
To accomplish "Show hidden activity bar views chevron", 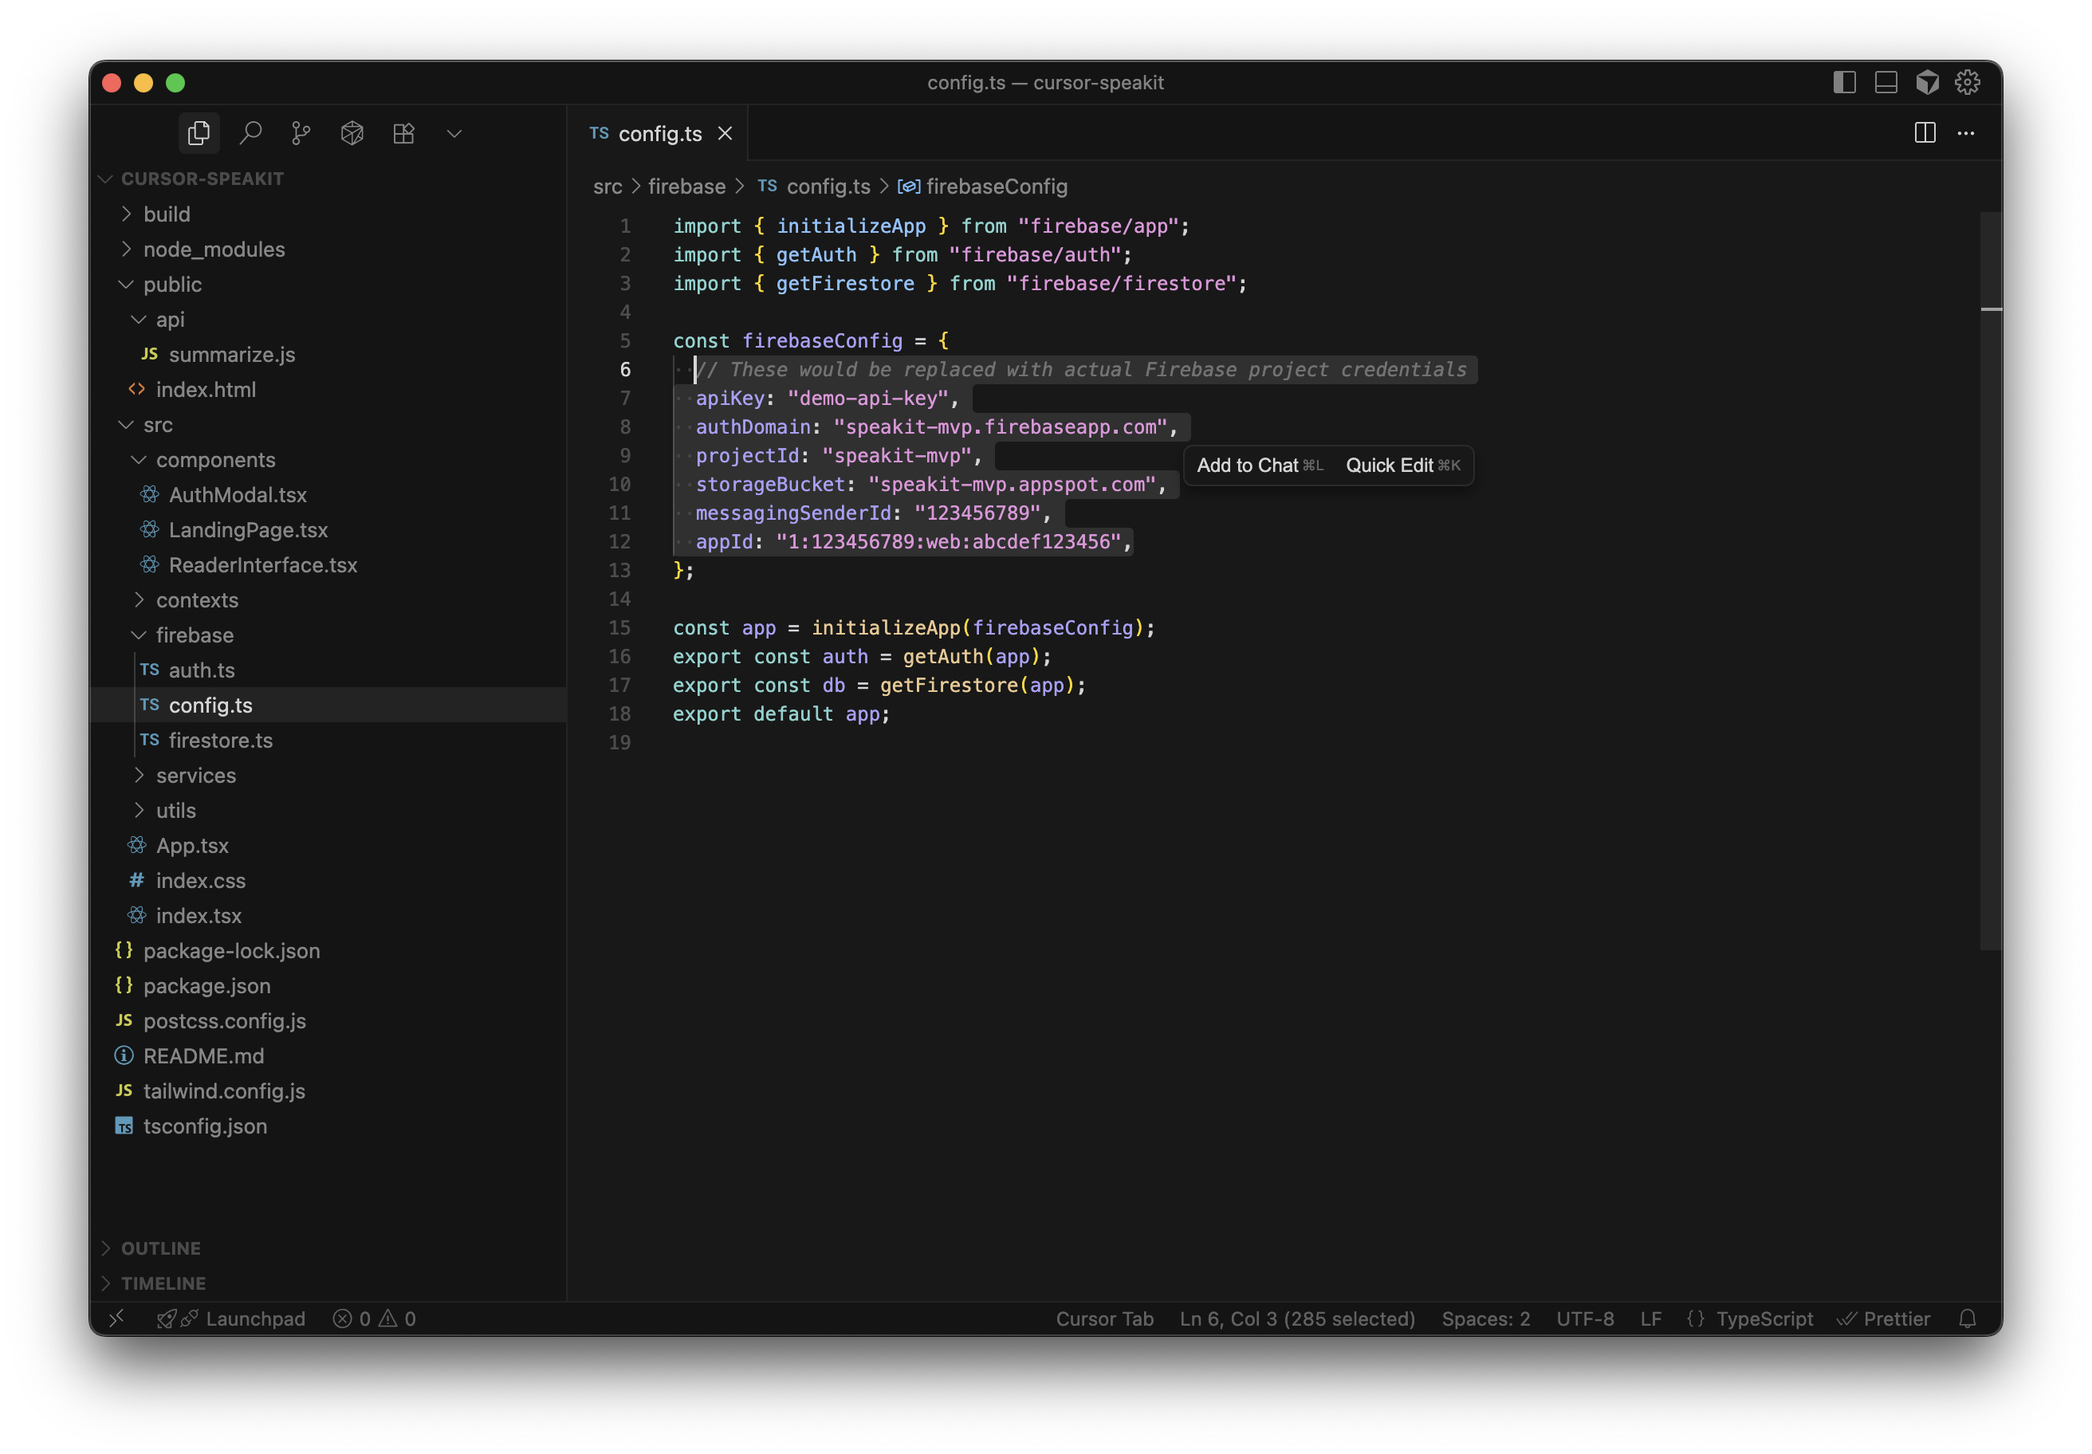I will click(x=454, y=134).
